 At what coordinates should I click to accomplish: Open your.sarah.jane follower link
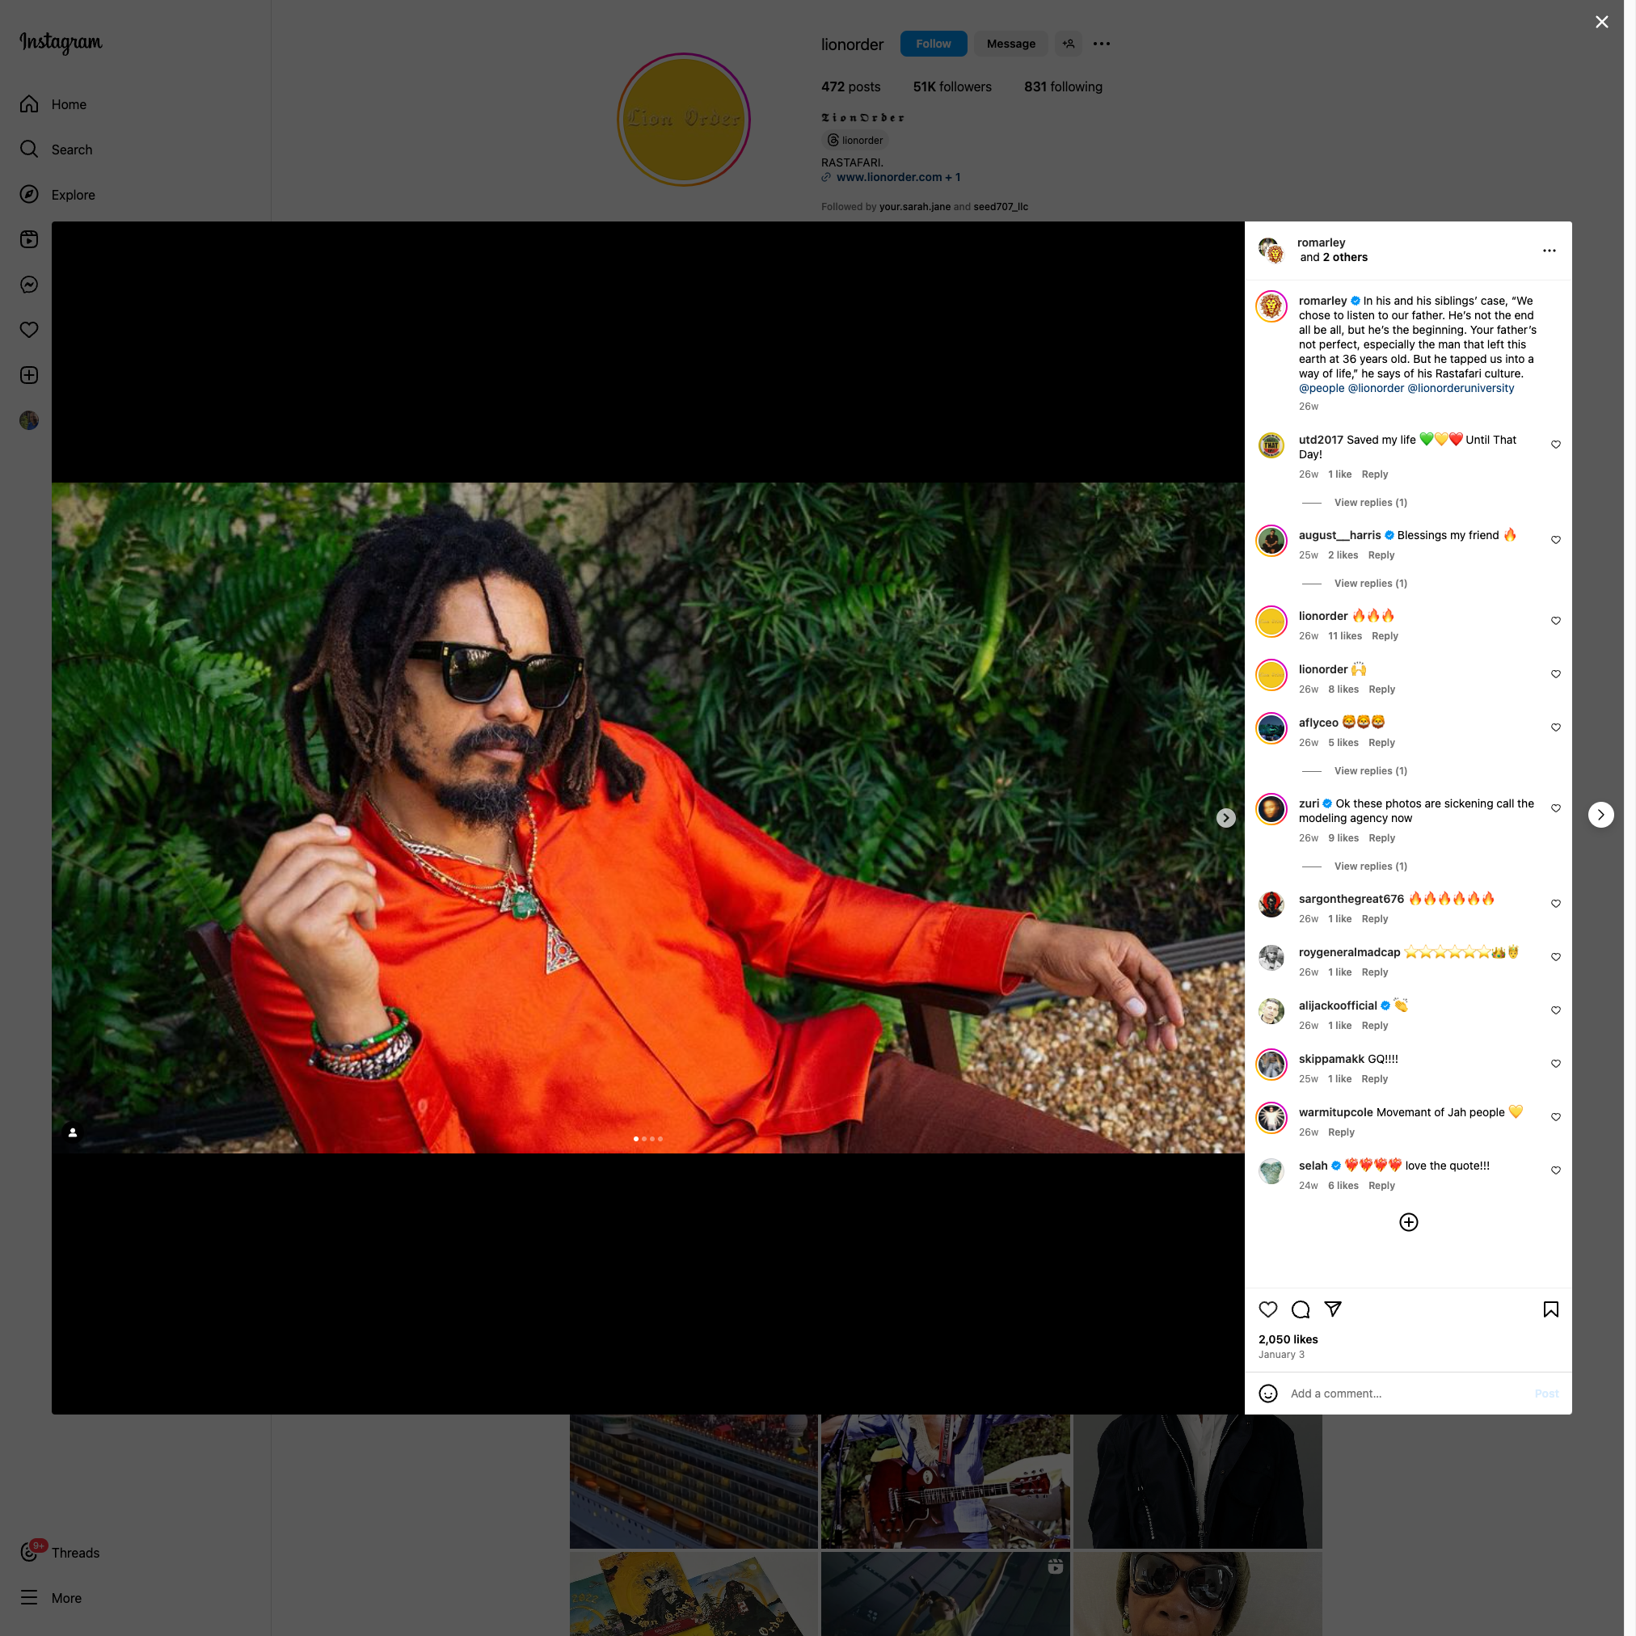click(914, 207)
